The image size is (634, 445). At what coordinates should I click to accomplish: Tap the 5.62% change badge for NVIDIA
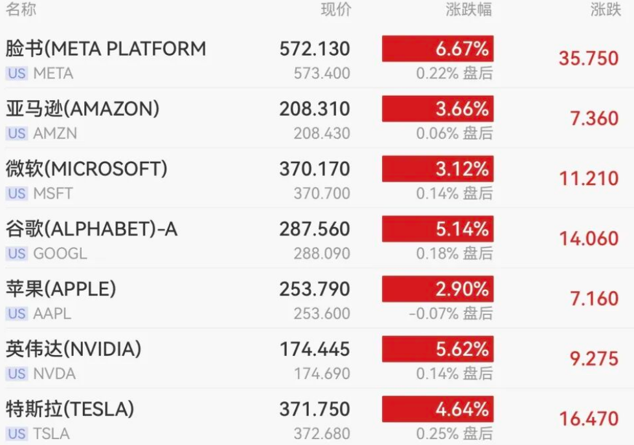point(438,349)
